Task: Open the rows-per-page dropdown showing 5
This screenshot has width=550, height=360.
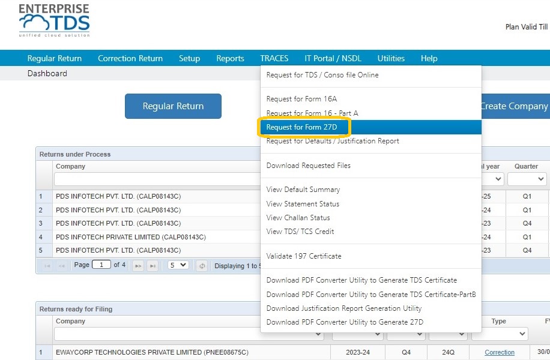Action: tap(178, 265)
